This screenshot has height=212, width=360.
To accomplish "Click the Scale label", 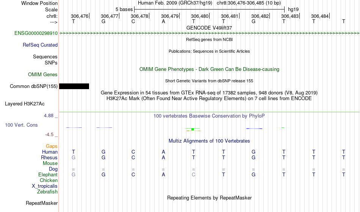I will tap(52, 9).
